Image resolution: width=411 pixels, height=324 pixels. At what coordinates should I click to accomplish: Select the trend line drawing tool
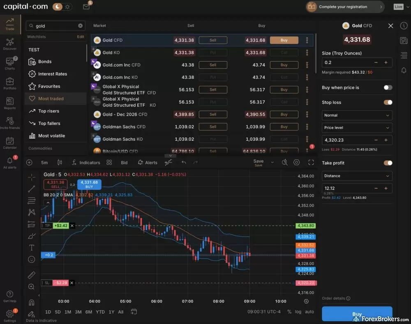pyautogui.click(x=32, y=189)
